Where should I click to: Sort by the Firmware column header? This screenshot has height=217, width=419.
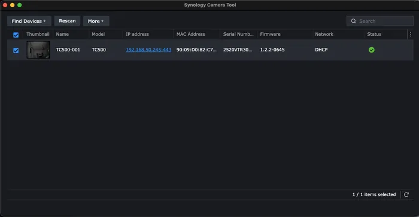[x=270, y=34]
